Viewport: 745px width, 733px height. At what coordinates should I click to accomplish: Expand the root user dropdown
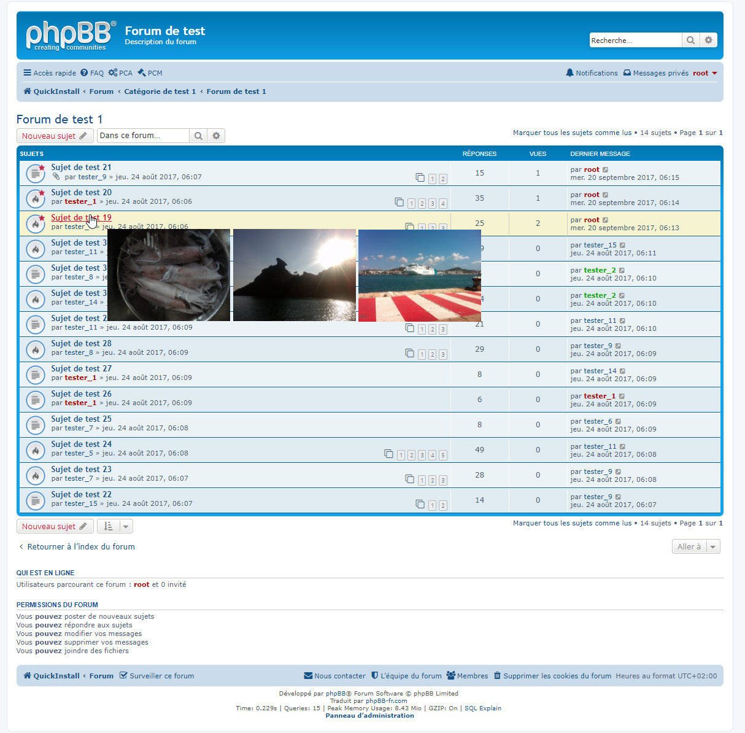coord(704,73)
